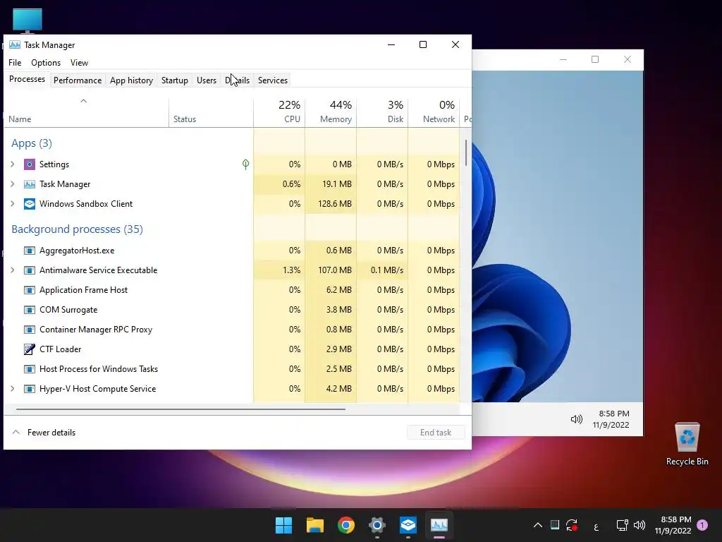Click the This PC monitor desktop icon
This screenshot has height=542, width=722.
(27, 20)
